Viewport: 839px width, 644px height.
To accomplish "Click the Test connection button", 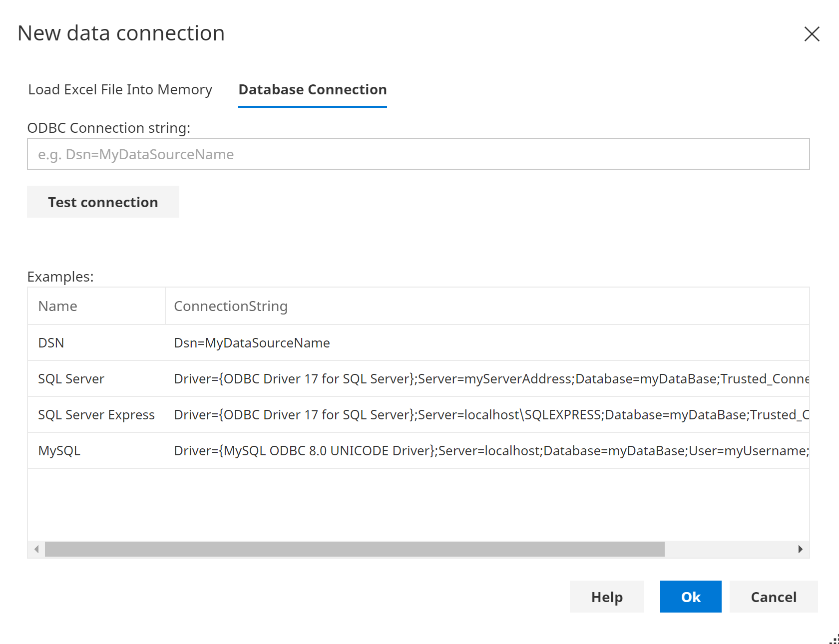I will click(x=103, y=202).
